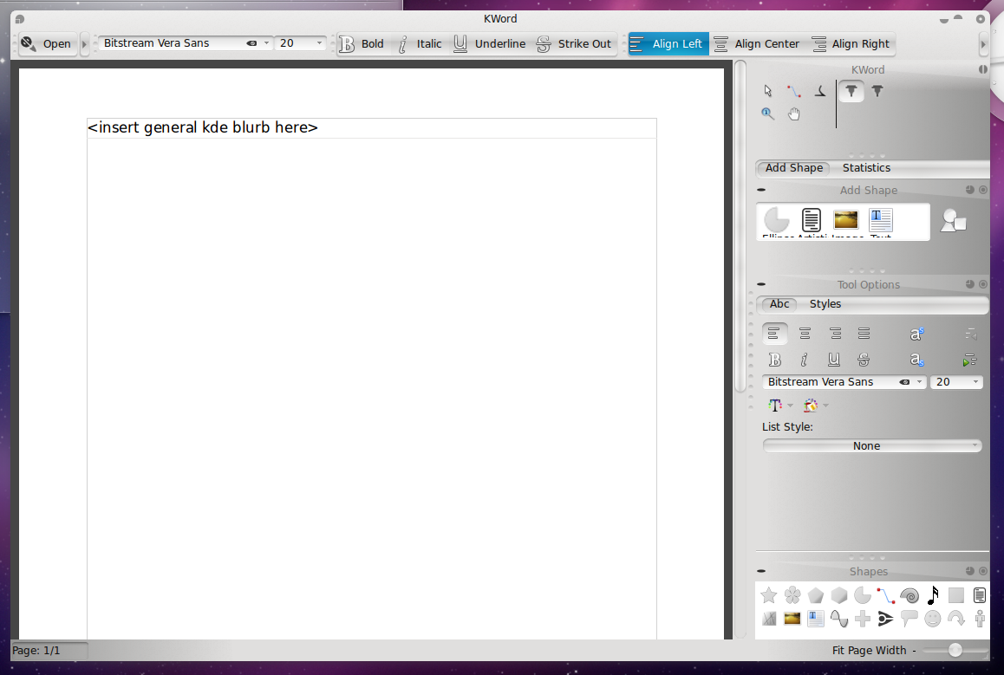1004x675 pixels.
Task: Toggle Bold in the top toolbar
Action: pos(362,44)
